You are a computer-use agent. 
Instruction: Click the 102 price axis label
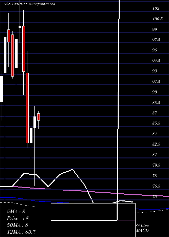click(156, 8)
